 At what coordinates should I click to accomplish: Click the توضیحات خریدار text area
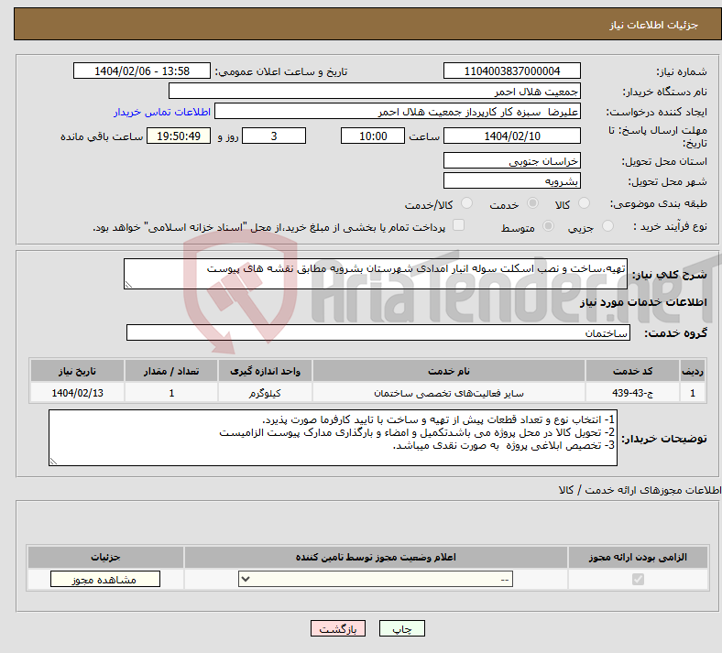333,438
